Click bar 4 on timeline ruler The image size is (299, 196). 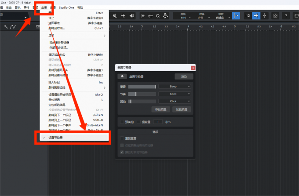(x=188, y=27)
